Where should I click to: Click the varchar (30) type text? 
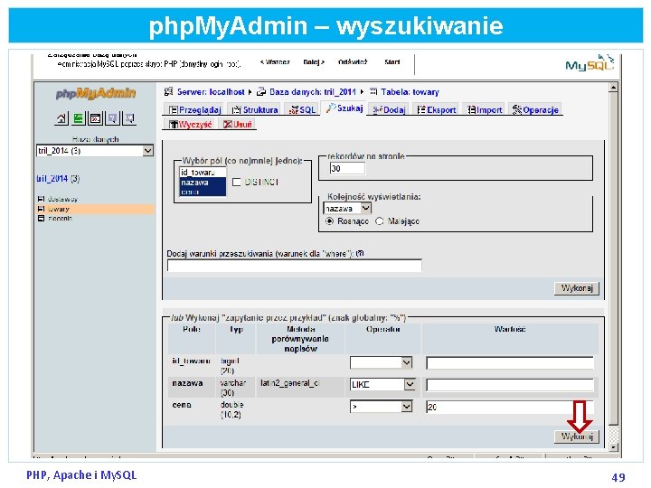pos(233,388)
